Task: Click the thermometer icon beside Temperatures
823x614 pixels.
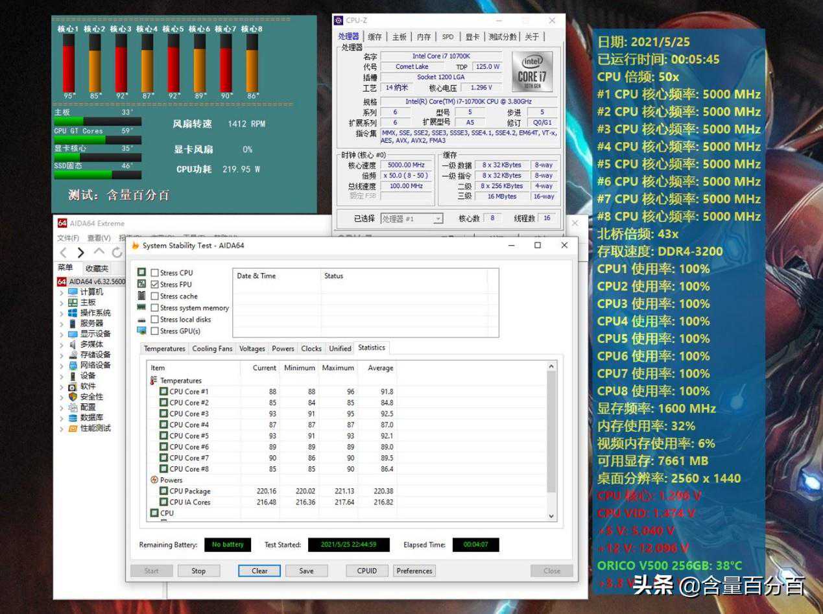Action: [x=154, y=381]
